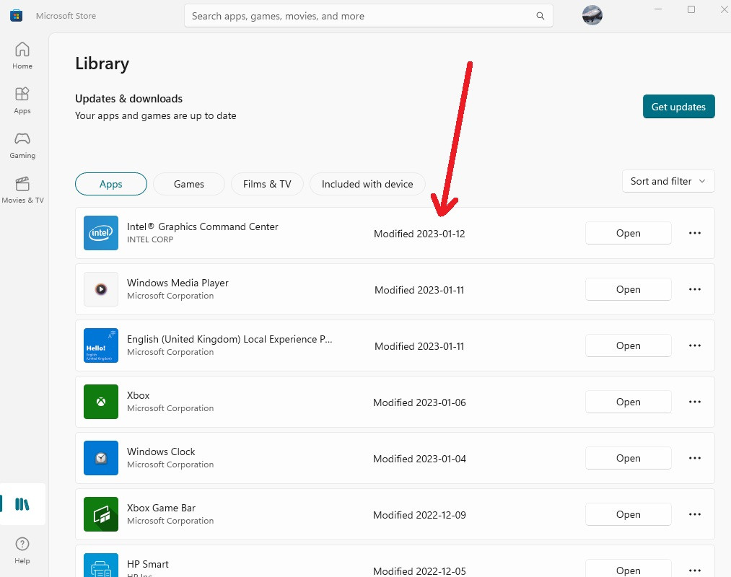731x577 pixels.
Task: Click the HP Smart title text
Action: click(147, 565)
